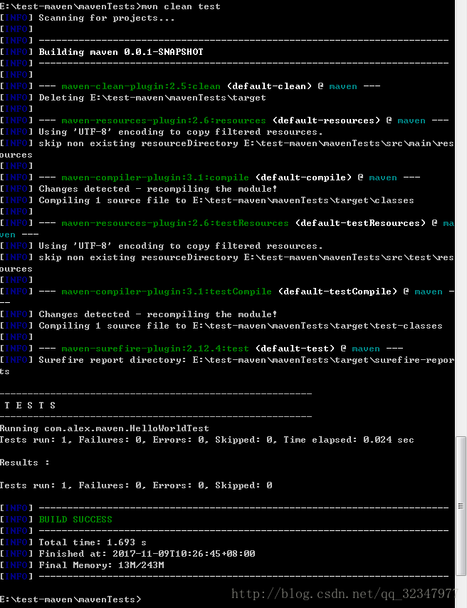Screen dimensions: 467x608
Task: Click 'maven-resources-plugin:2.6:testResources' text
Action: [x=175, y=223]
